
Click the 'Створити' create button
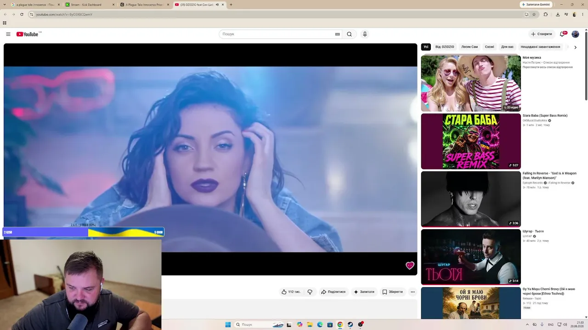pos(542,34)
